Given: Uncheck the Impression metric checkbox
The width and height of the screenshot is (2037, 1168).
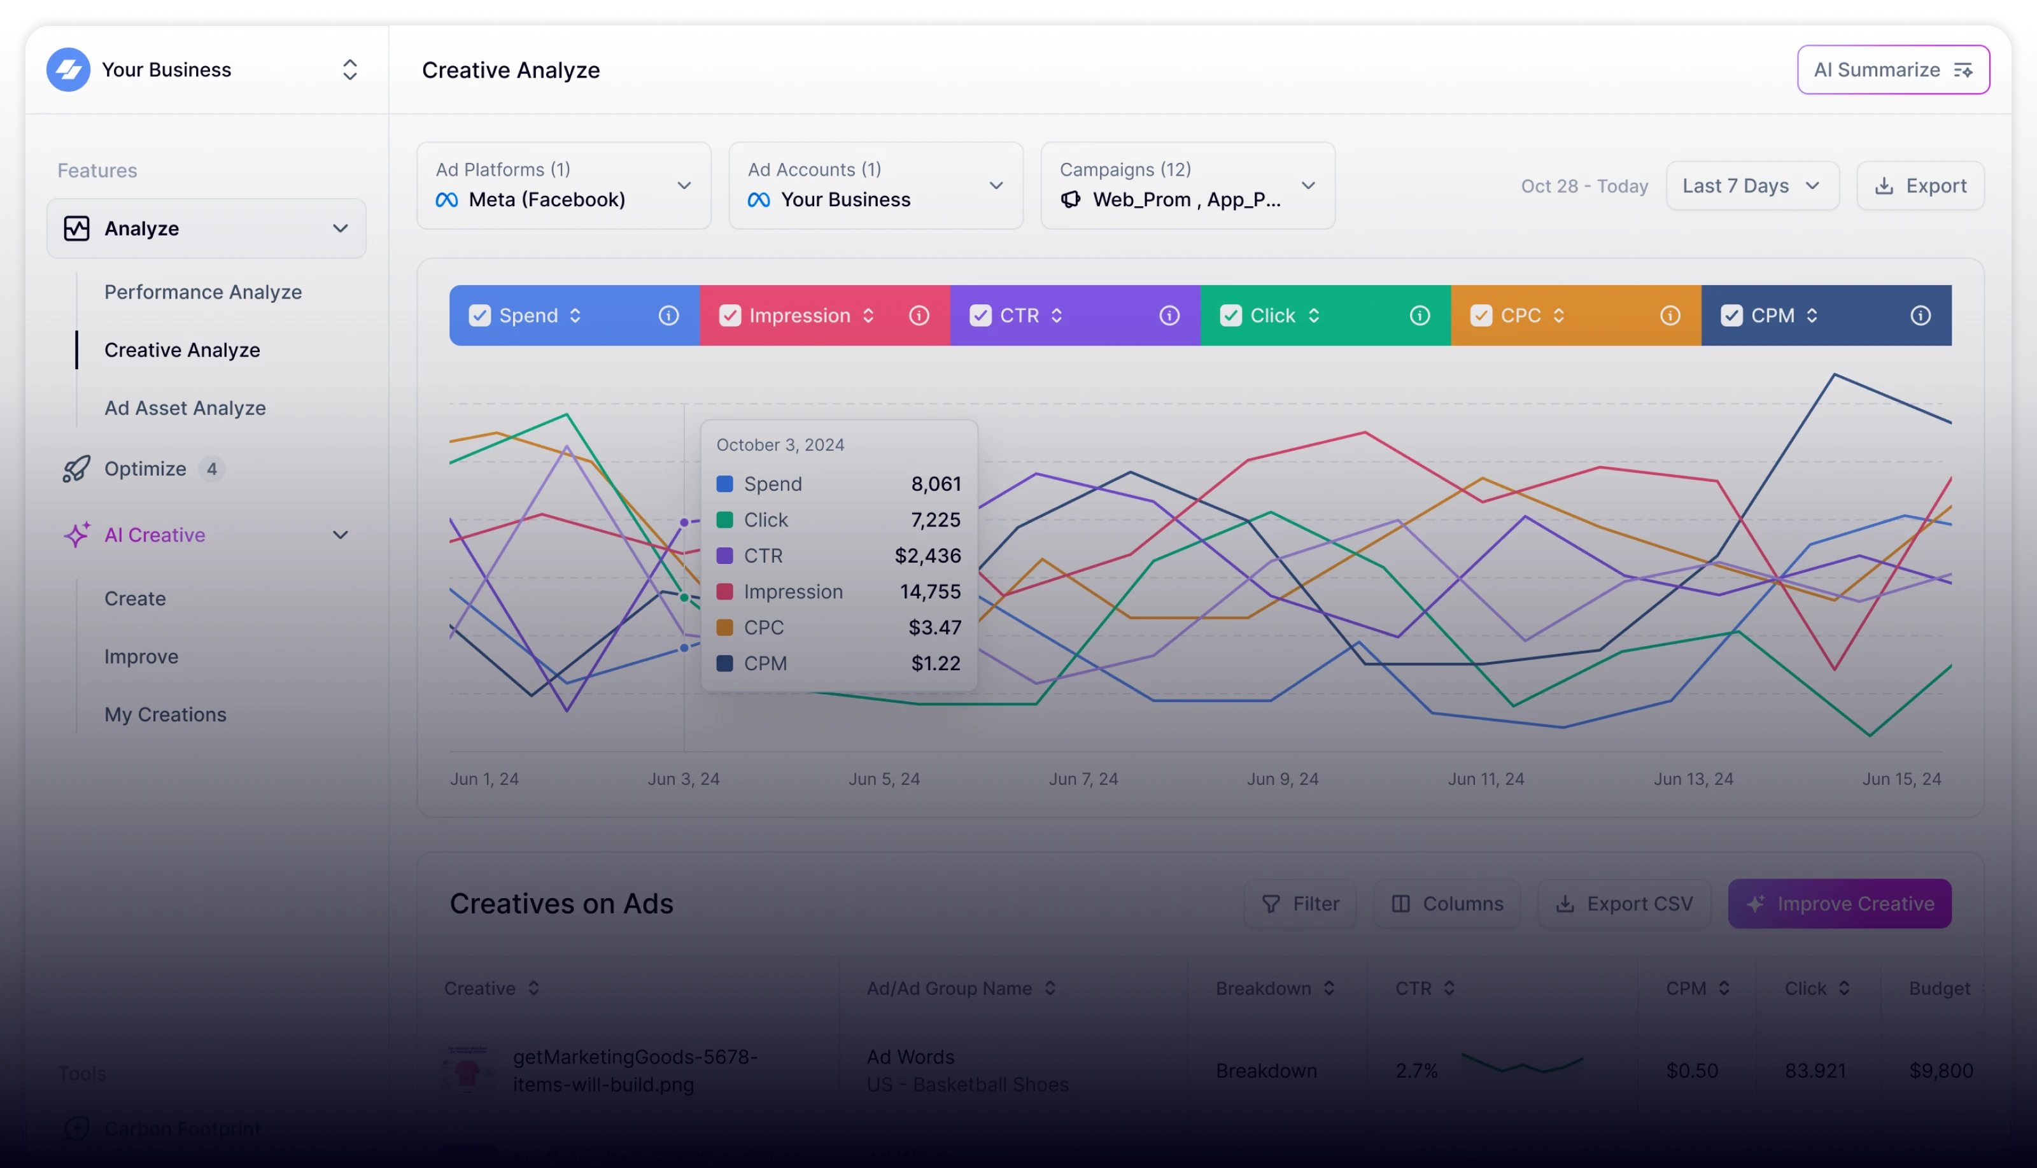Looking at the screenshot, I should (x=730, y=315).
